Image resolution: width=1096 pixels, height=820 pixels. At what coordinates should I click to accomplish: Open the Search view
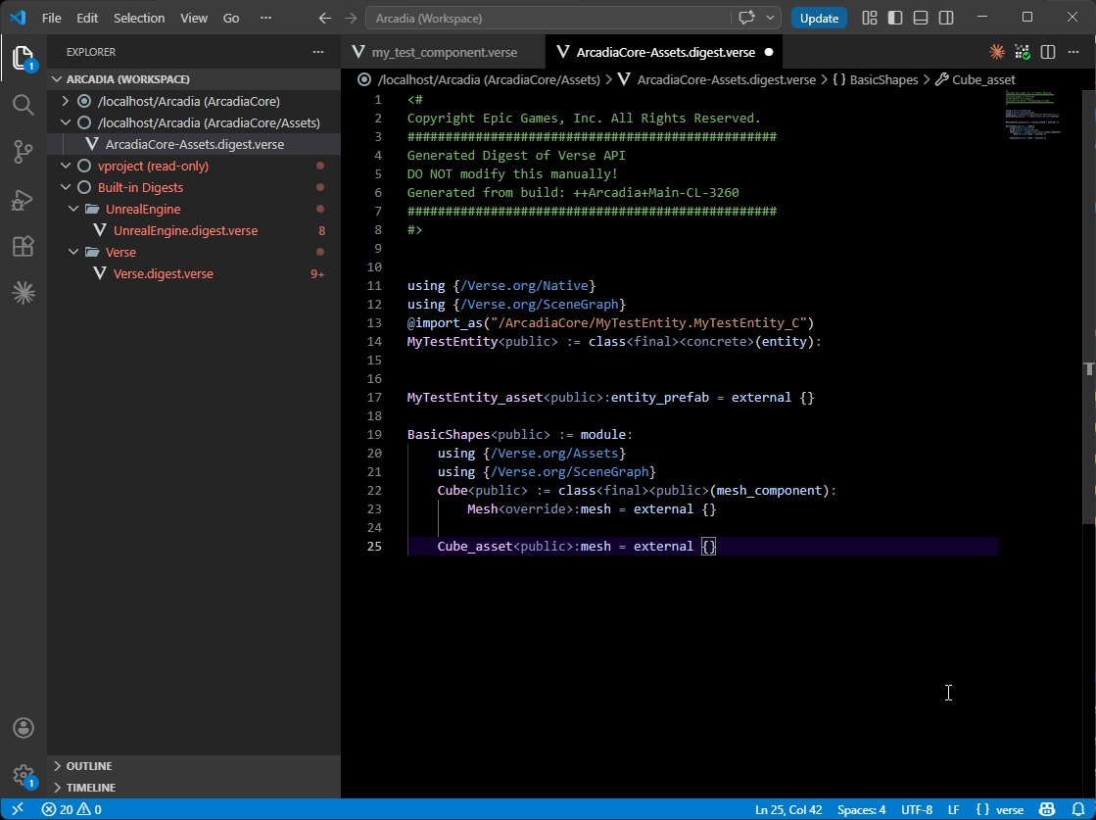(24, 105)
